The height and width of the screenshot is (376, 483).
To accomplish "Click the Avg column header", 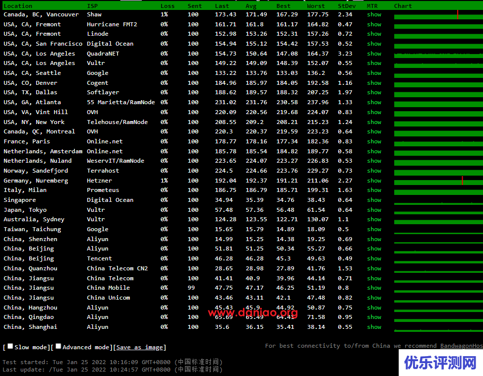I will [x=251, y=6].
